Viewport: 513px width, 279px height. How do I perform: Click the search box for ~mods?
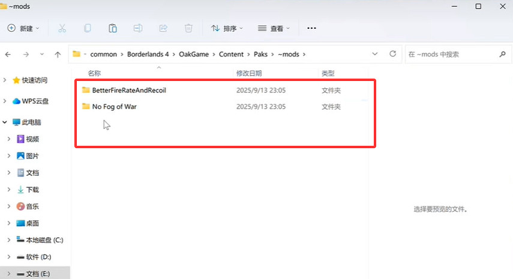point(450,54)
